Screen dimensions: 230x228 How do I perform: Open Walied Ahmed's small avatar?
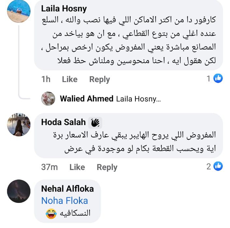(x=48, y=99)
